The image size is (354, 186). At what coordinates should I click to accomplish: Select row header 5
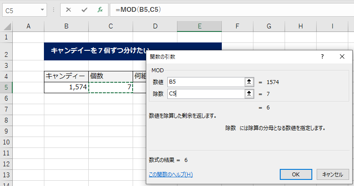click(6, 87)
